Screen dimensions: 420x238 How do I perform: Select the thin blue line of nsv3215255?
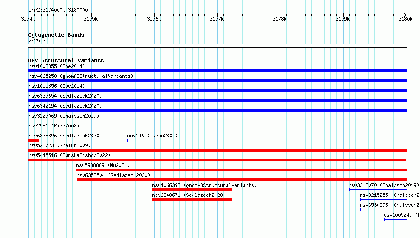tap(383, 200)
